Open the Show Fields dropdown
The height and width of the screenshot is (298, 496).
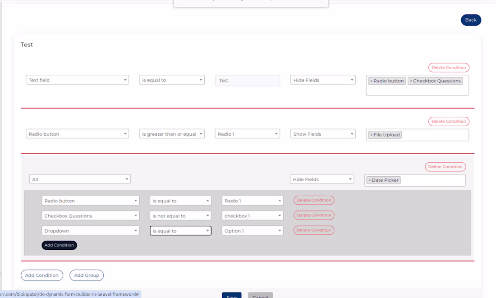tap(323, 134)
